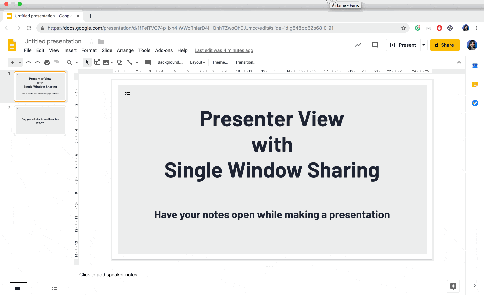Expand the Present options dropdown arrow
This screenshot has width=484, height=295.
(424, 45)
